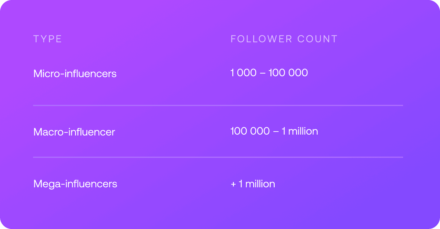The width and height of the screenshot is (440, 229).
Task: Select the Macro-influencer row label
Action: pyautogui.click(x=74, y=132)
